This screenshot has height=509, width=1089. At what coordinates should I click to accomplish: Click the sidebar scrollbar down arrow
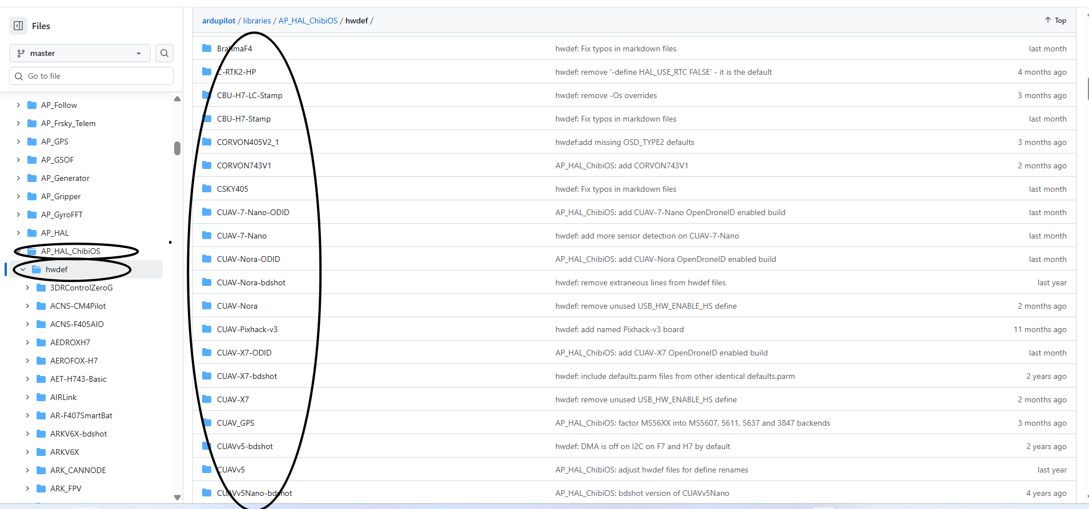coord(177,498)
